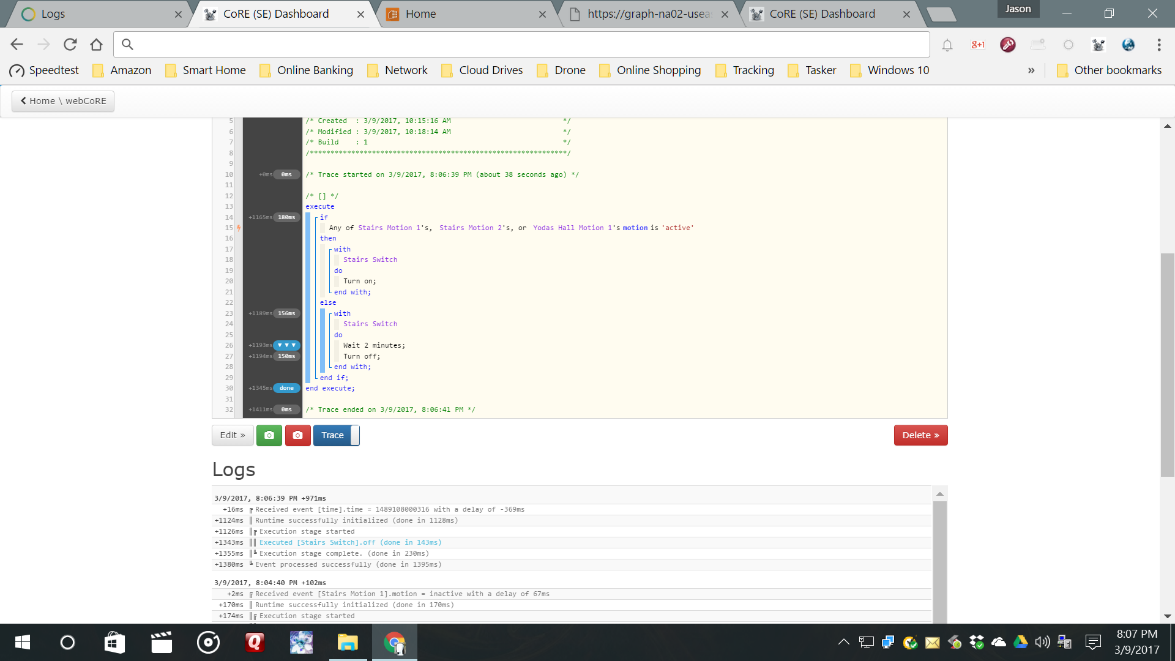Click the browser home icon
The image size is (1175, 661).
pyautogui.click(x=96, y=44)
